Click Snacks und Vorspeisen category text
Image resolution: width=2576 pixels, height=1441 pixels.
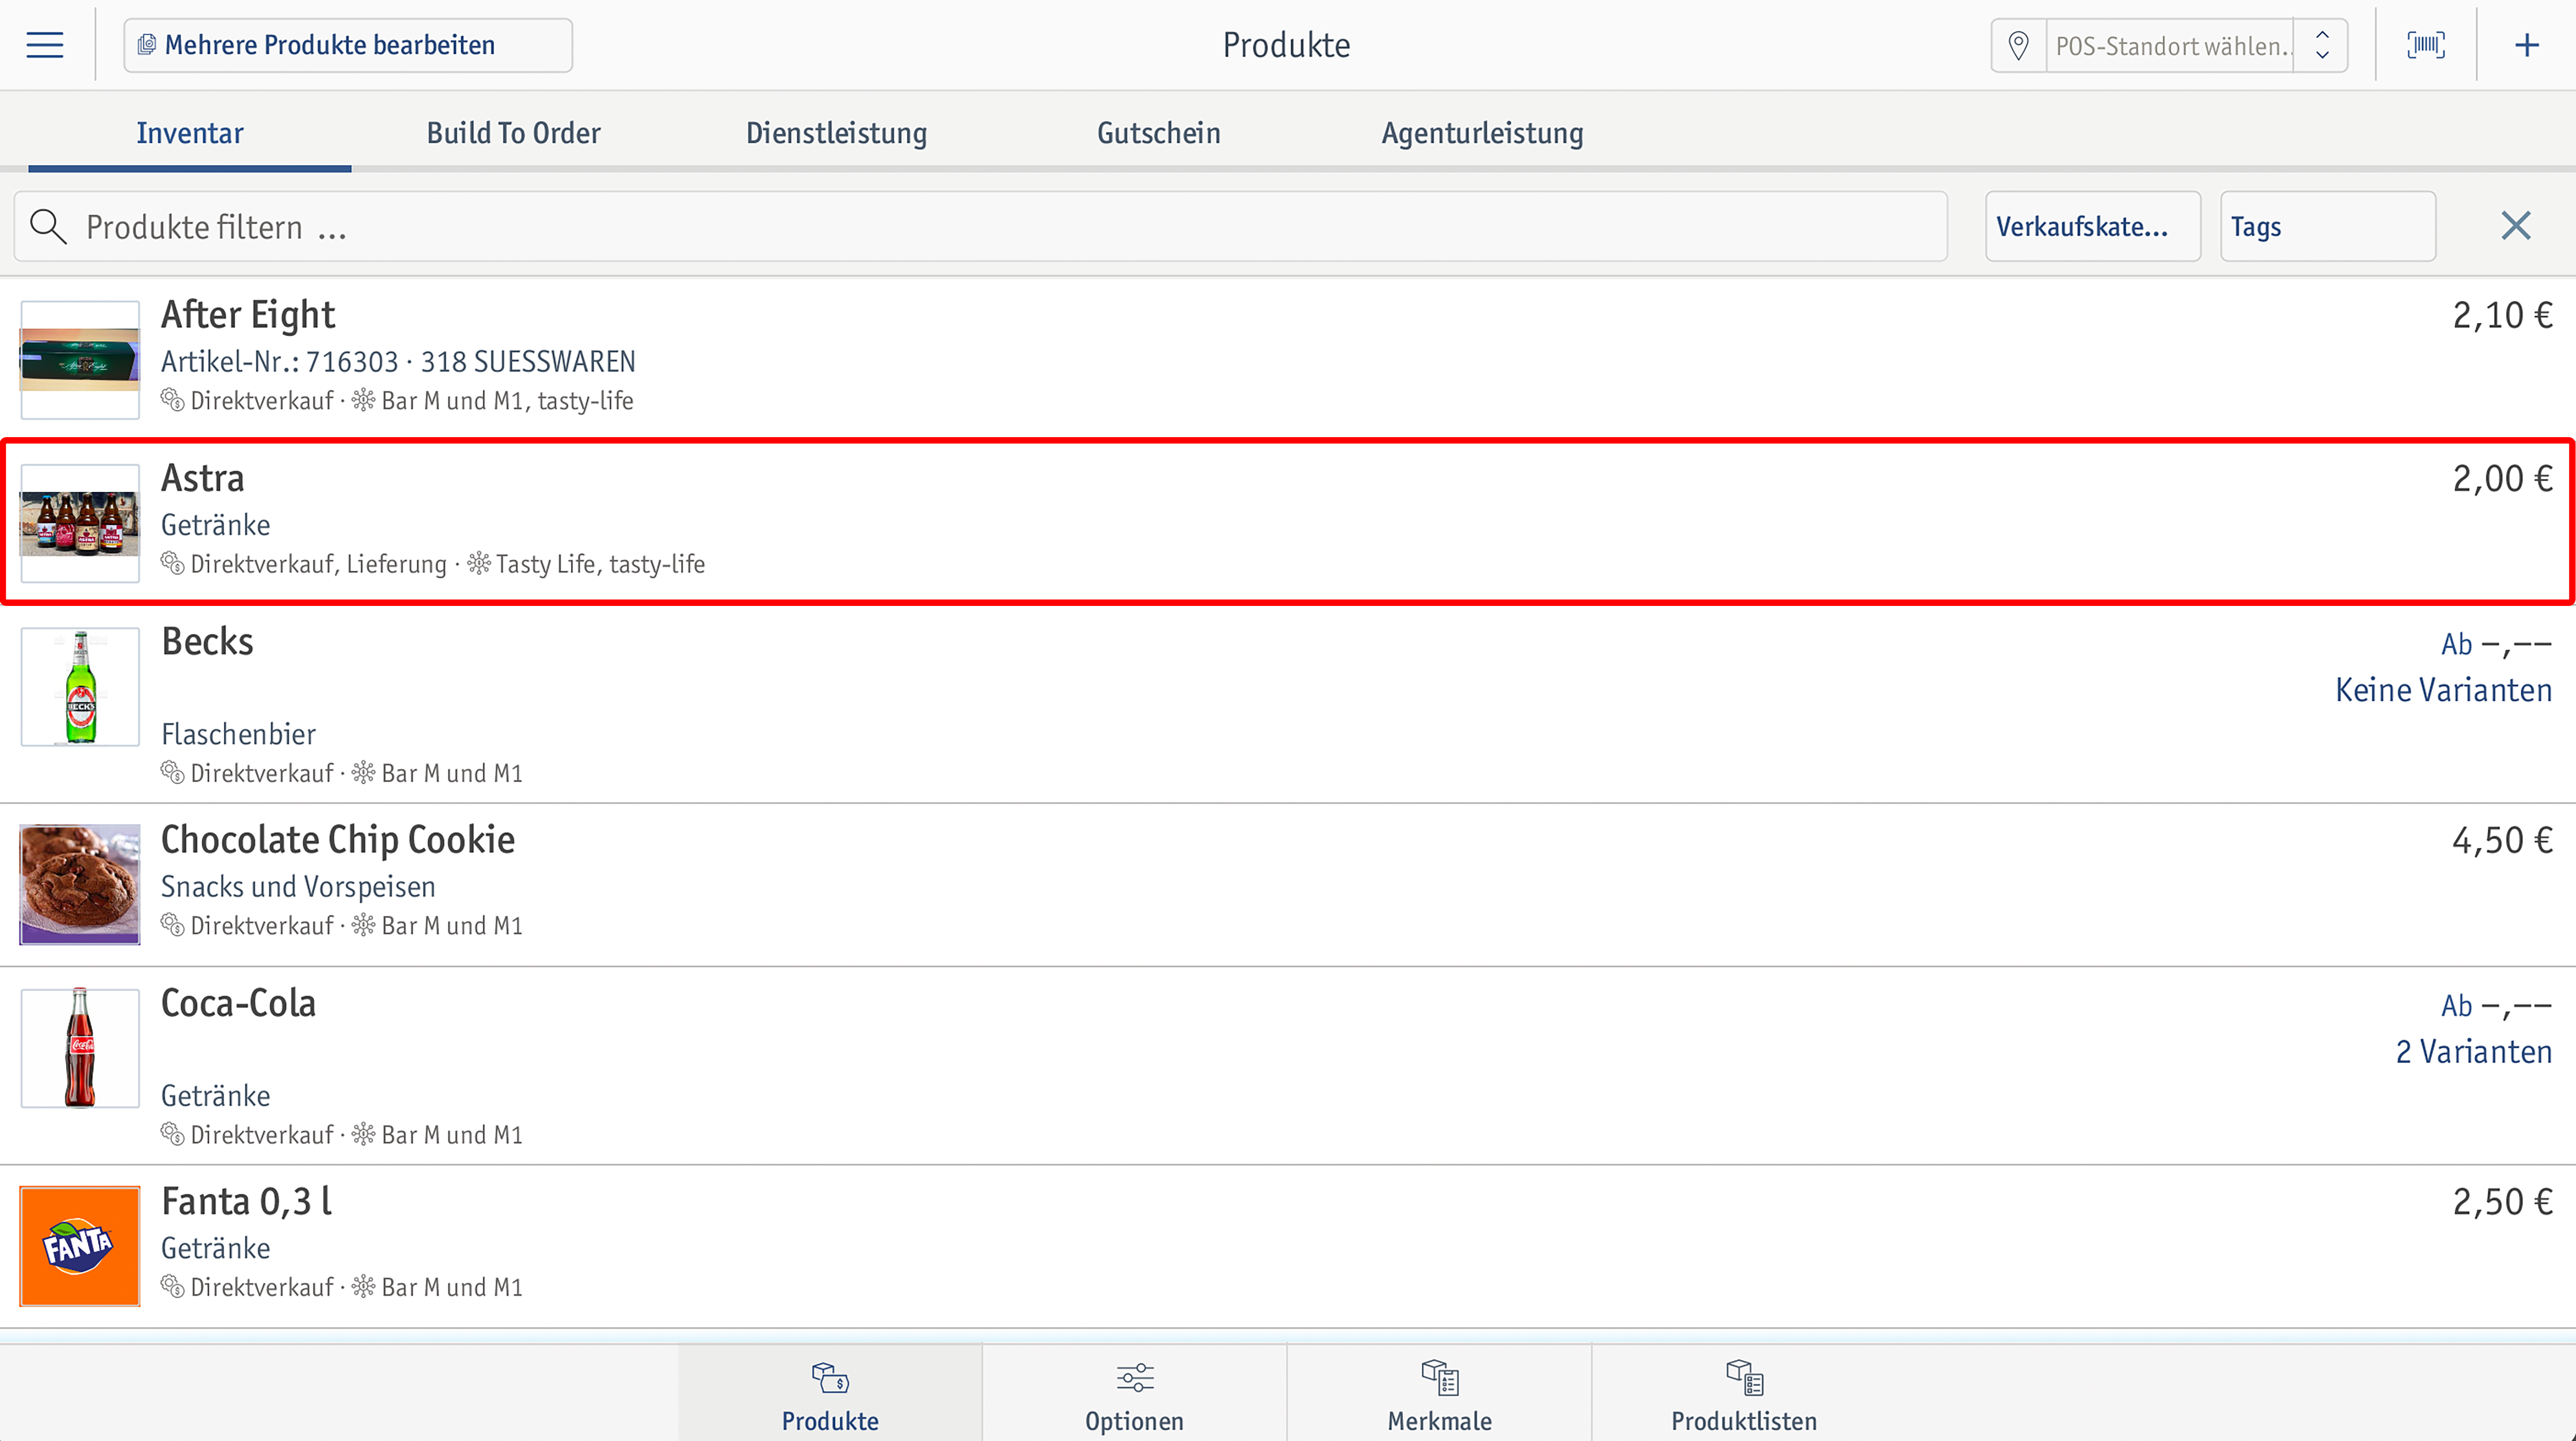pos(298,886)
